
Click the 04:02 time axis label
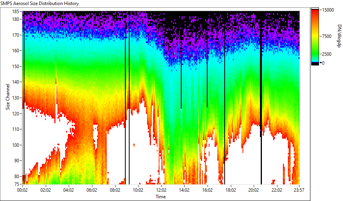[68, 190]
